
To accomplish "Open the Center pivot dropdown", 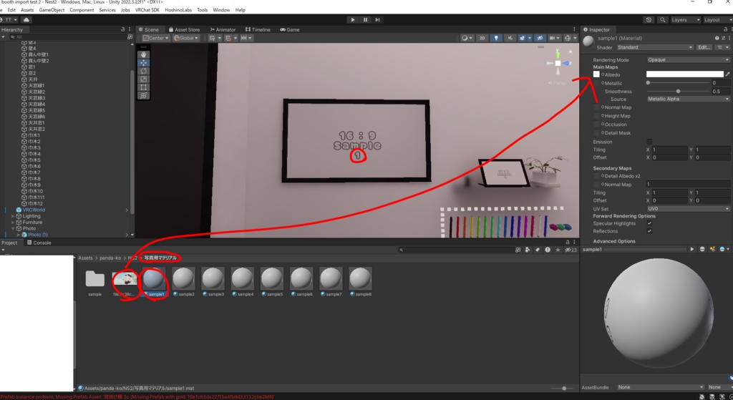I will point(156,38).
